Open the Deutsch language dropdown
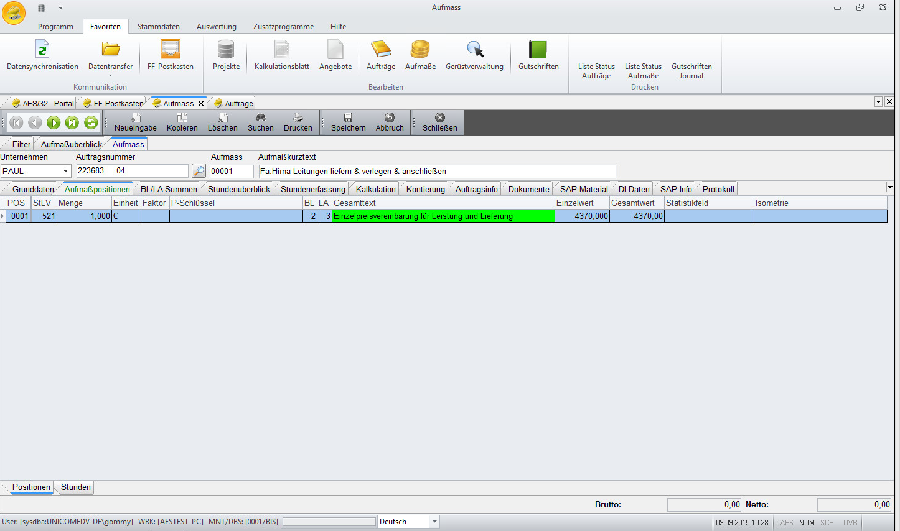Image resolution: width=900 pixels, height=531 pixels. coord(434,522)
